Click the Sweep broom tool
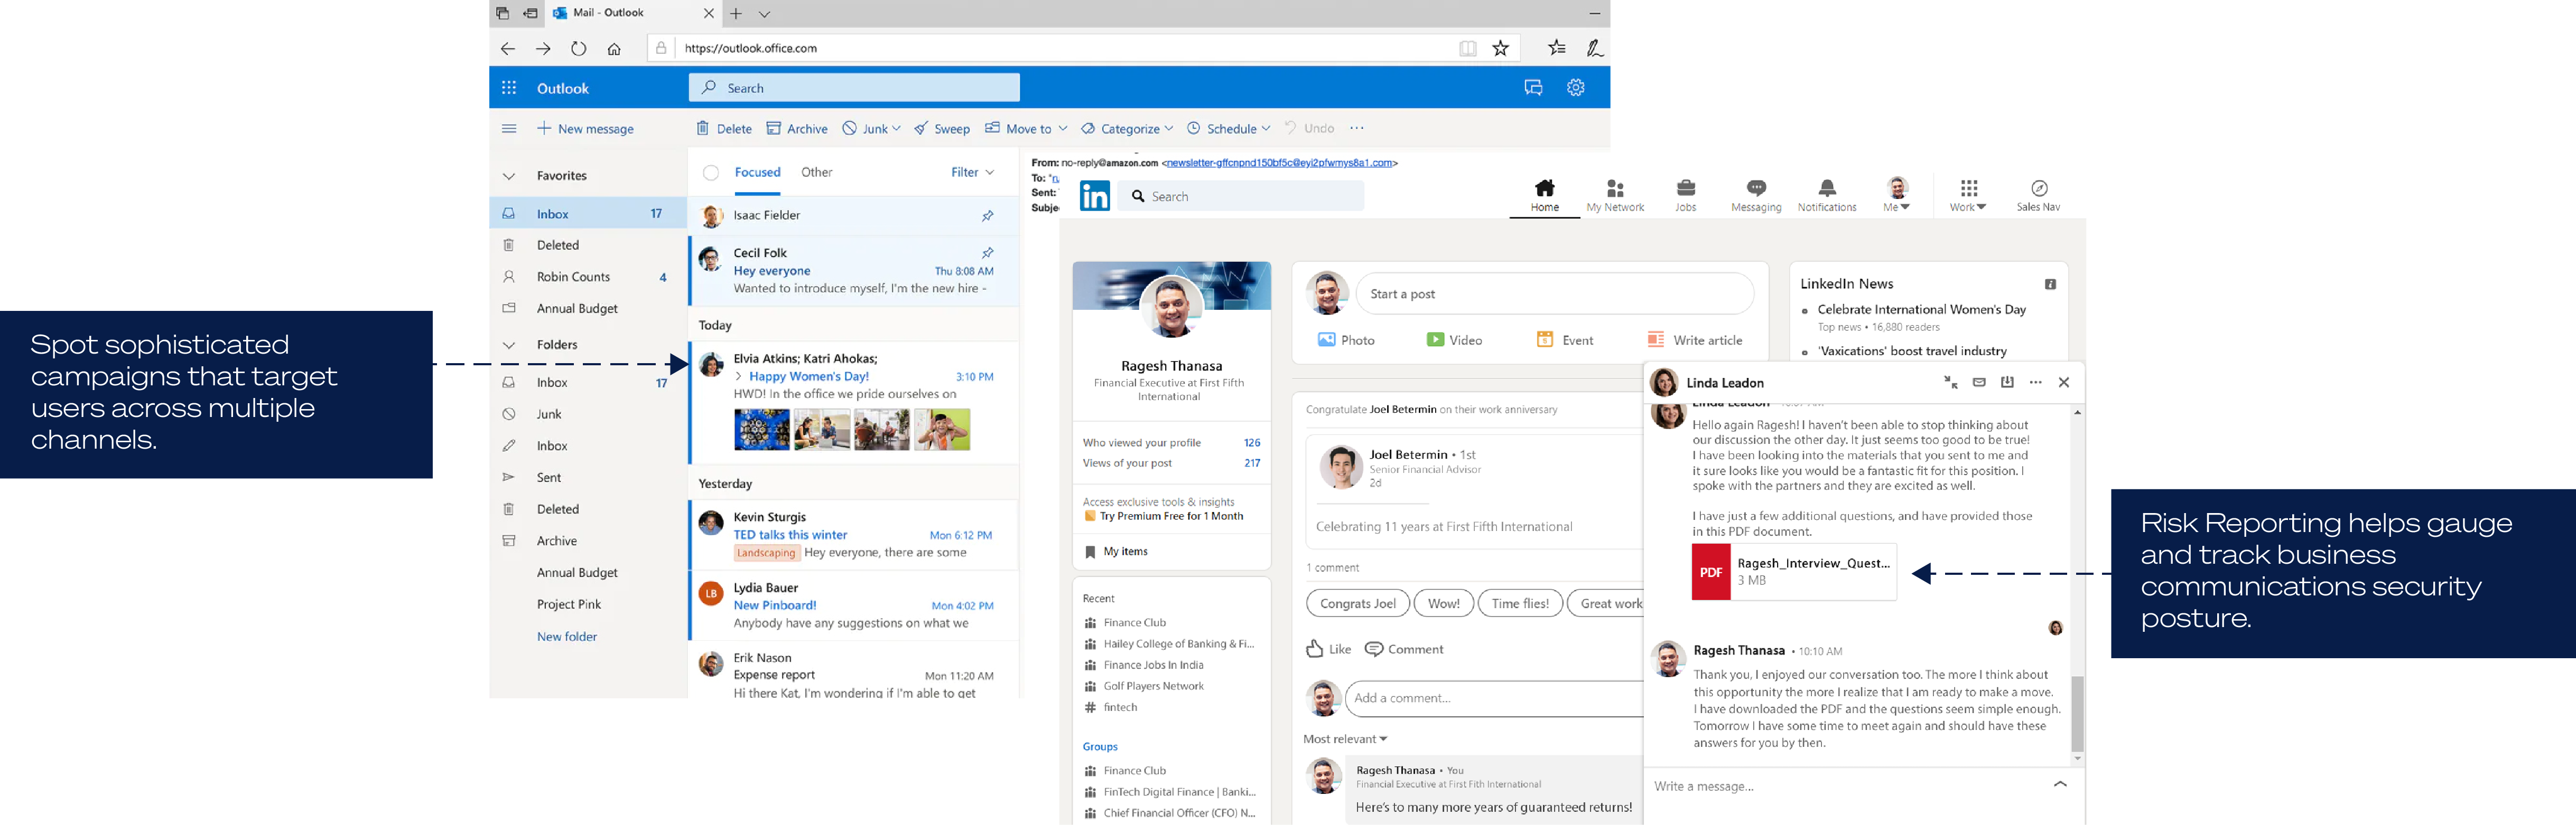This screenshot has height=825, width=2576. [x=941, y=128]
